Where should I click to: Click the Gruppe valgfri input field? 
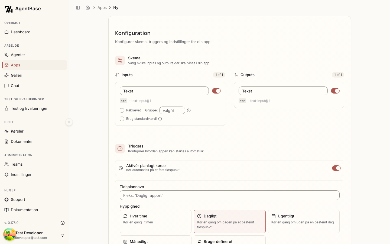tap(172, 110)
